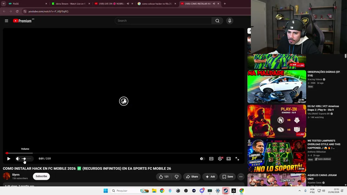Subscribe to the lilyrm channel

(x=41, y=176)
